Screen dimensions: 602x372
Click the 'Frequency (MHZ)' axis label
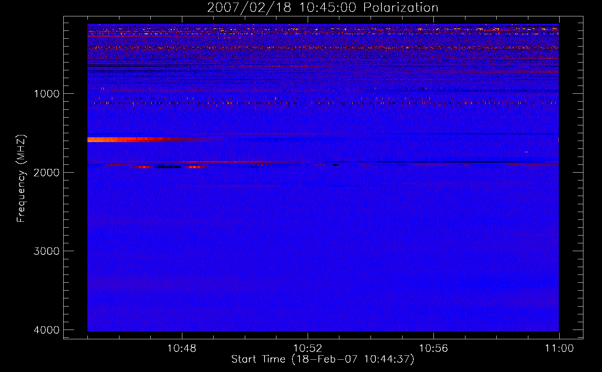pos(21,179)
